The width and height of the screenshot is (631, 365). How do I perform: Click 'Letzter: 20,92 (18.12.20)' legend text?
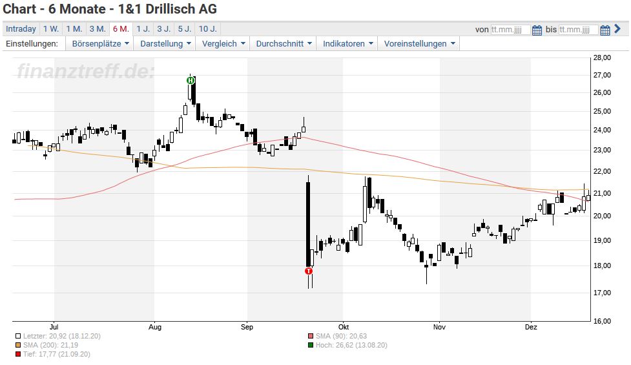pos(62,336)
